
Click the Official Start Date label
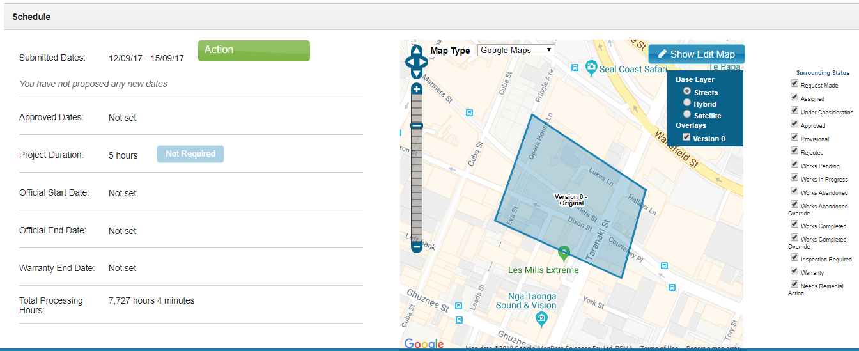pos(54,192)
